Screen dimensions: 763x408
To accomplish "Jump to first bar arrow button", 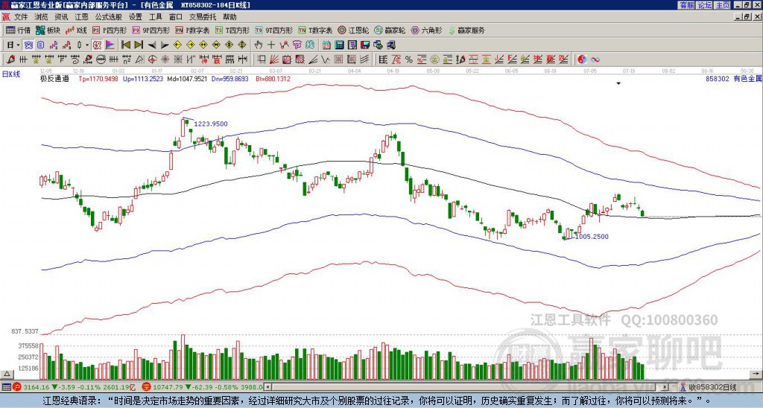I will [x=125, y=45].
